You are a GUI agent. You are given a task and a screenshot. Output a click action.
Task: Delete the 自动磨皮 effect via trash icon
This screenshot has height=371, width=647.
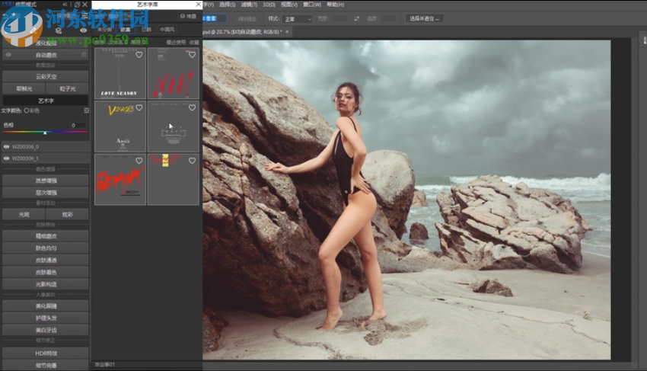(85, 55)
